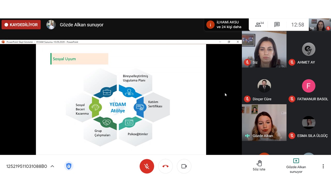Open the chat messages icon

[x=277, y=25]
